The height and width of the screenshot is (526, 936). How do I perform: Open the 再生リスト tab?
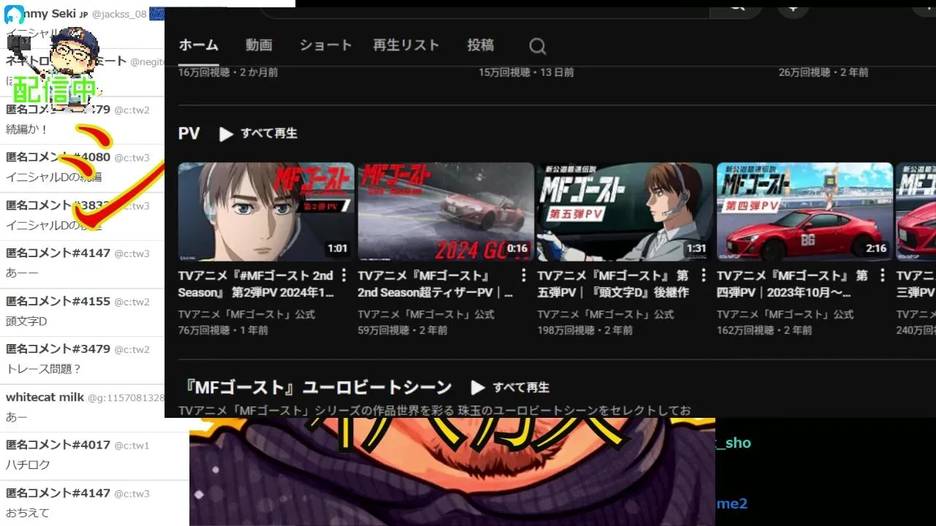[406, 45]
